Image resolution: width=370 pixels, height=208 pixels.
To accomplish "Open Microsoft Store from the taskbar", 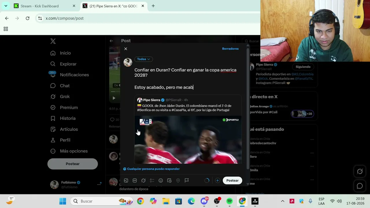I will pyautogui.click(x=179, y=201).
